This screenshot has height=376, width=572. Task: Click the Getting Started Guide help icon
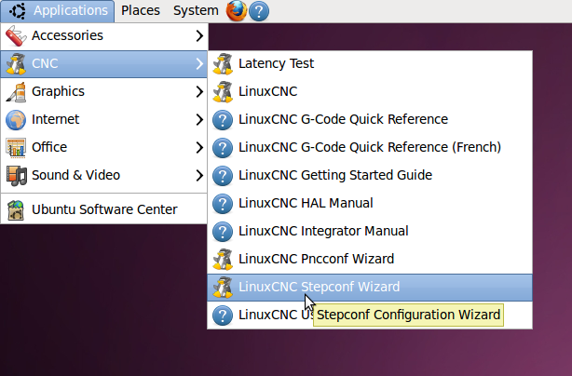(x=223, y=176)
